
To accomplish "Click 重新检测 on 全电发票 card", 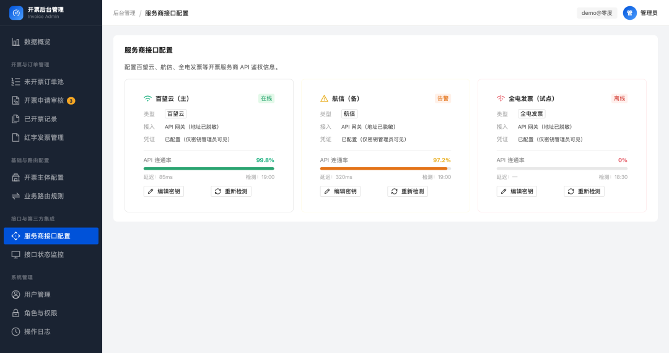I will [x=584, y=191].
